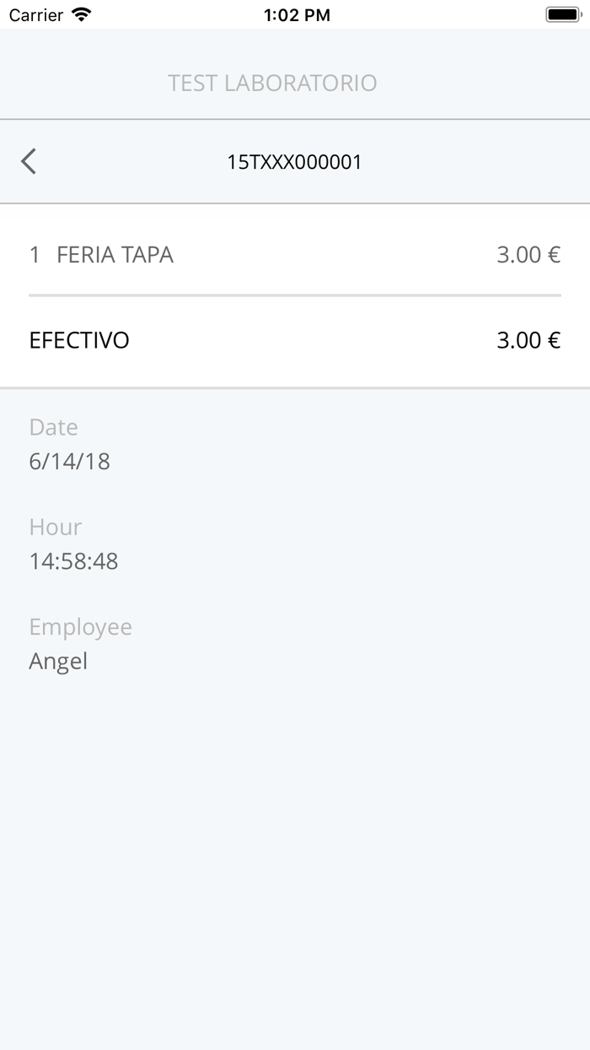Tap the euro amount next to FERIA TAPA
Image resolution: width=590 pixels, height=1050 pixels.
[528, 255]
